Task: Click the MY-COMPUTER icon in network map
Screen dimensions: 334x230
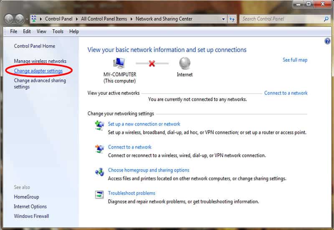Action: click(x=119, y=63)
